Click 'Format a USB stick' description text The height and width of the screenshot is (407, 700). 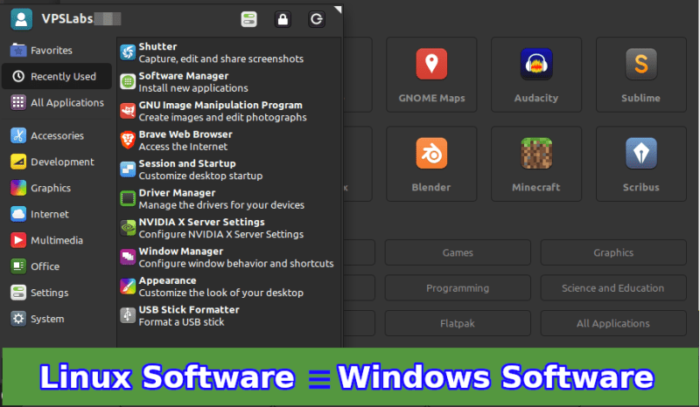(x=181, y=322)
